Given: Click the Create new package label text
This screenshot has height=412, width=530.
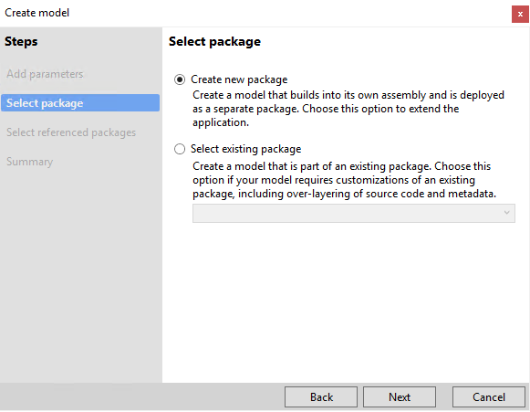Looking at the screenshot, I should click(x=239, y=79).
